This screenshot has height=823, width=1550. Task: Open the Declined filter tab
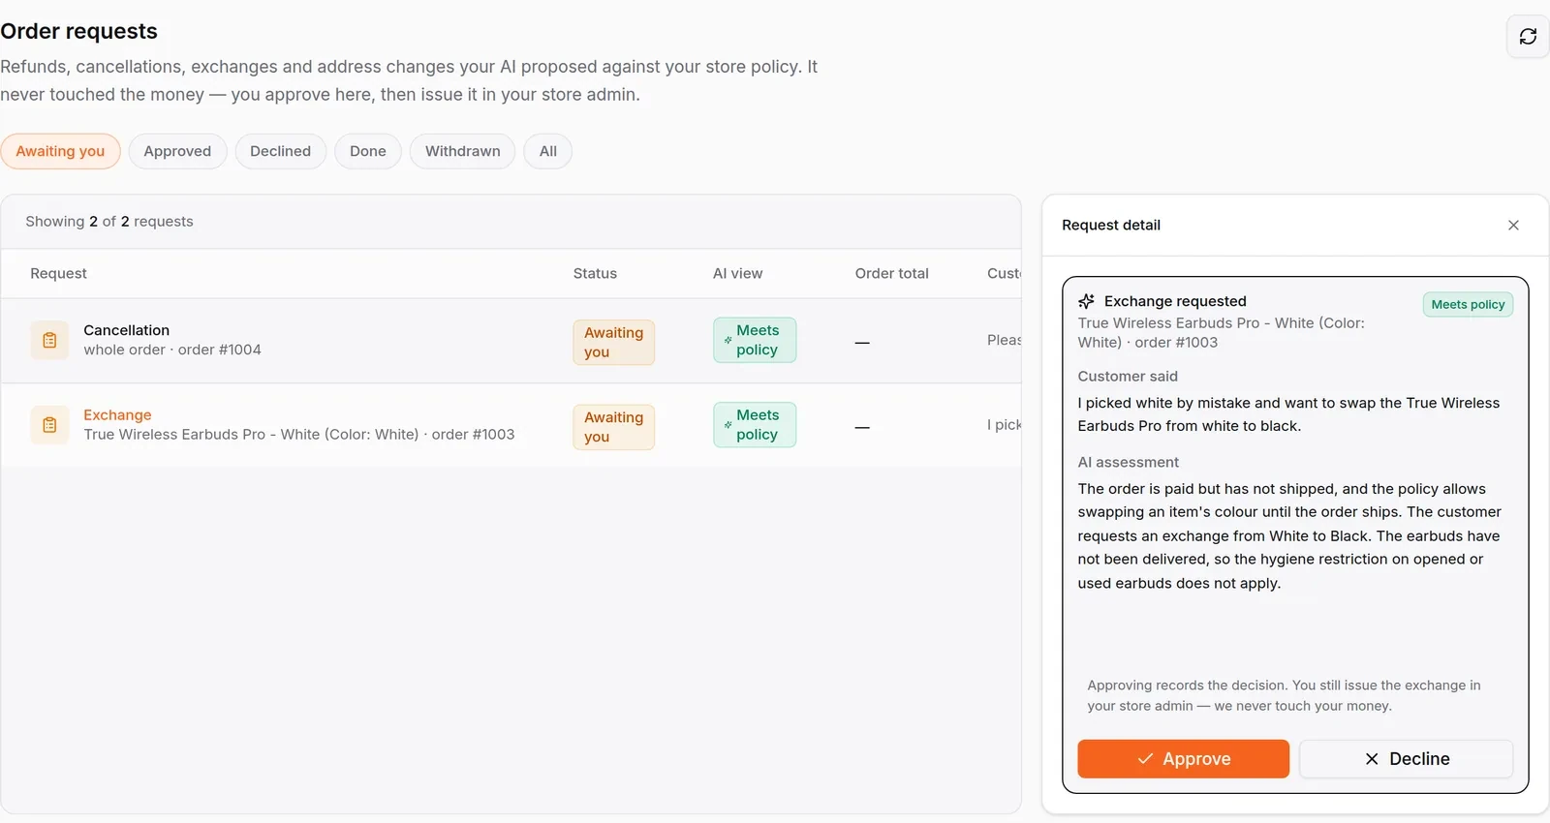pyautogui.click(x=281, y=151)
